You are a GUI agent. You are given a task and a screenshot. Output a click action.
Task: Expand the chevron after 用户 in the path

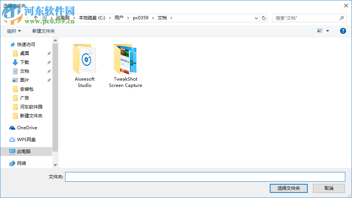(x=128, y=18)
